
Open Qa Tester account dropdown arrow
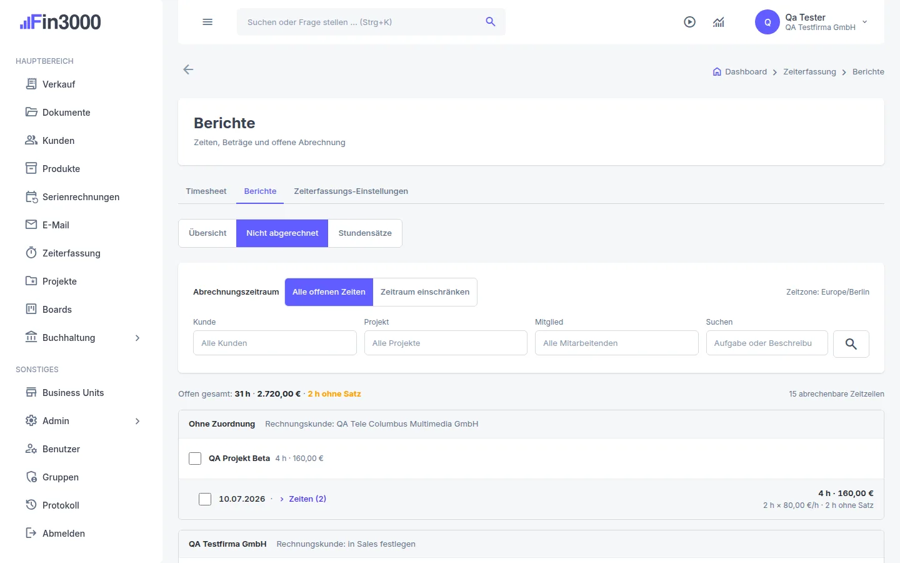pos(865,22)
